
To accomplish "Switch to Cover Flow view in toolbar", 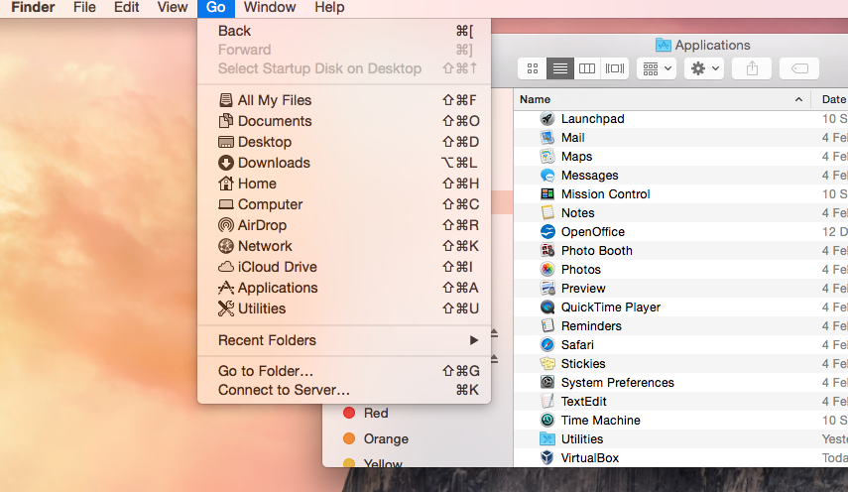I will (614, 68).
